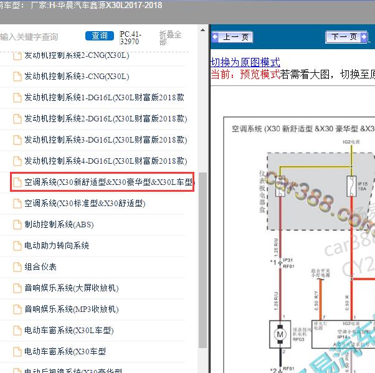The width and height of the screenshot is (375, 373).
Task: Click the right arrow icon on 下一页
Action: (x=364, y=37)
